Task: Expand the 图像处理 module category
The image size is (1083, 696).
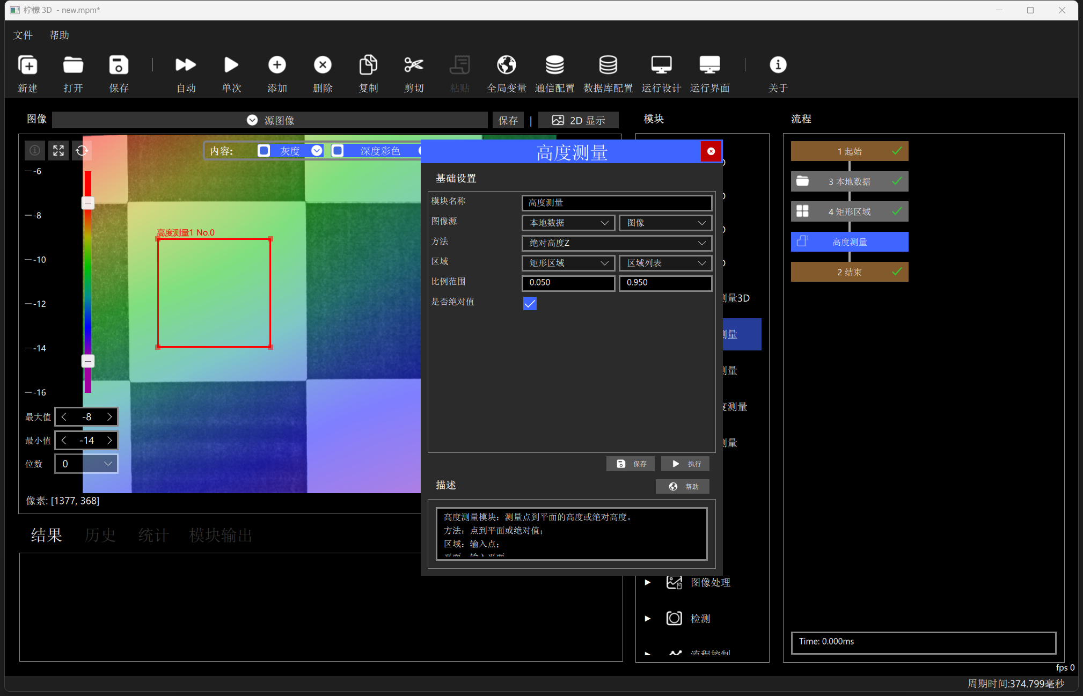Action: click(648, 582)
